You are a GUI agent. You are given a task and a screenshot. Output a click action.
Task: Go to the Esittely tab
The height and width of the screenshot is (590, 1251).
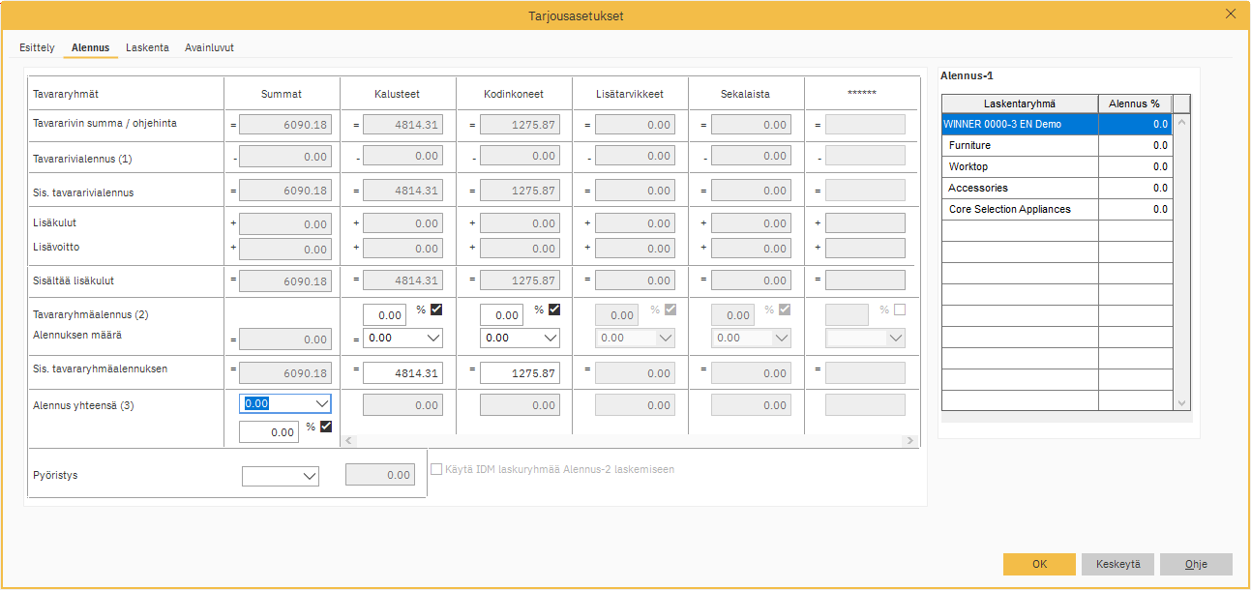pos(36,46)
